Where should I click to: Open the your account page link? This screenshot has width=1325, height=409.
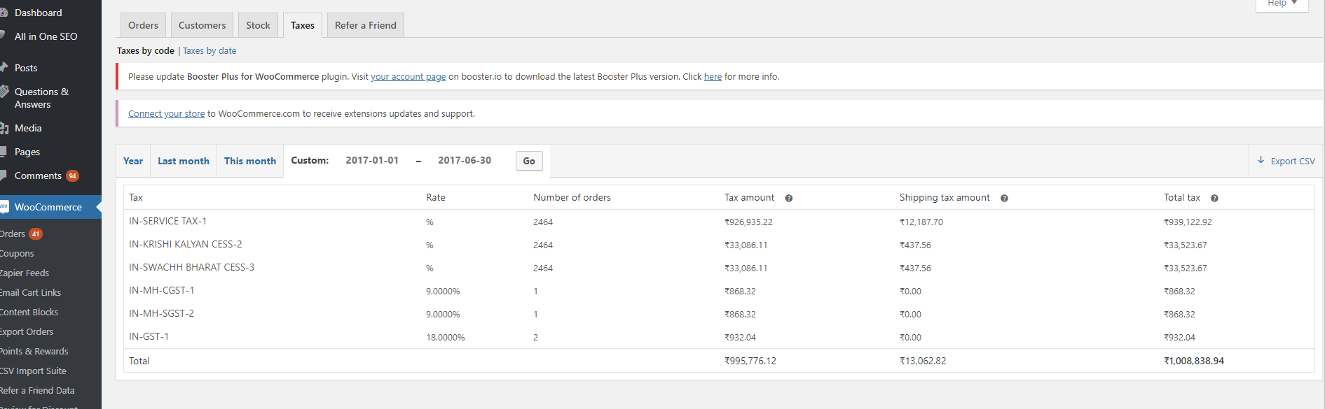coord(409,77)
